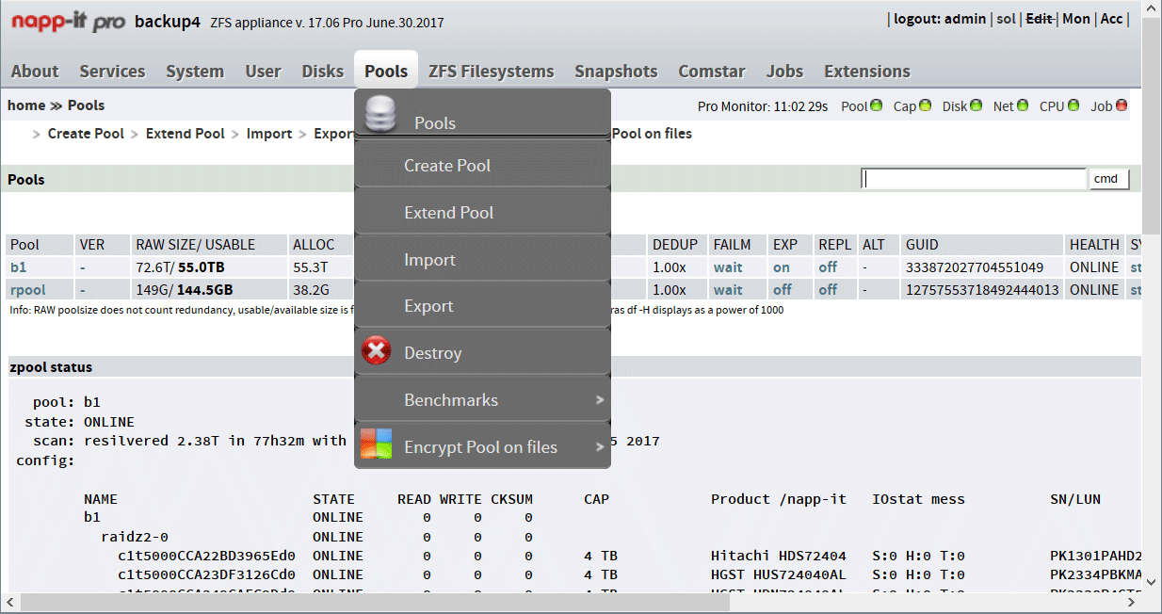
Task: Click the Disk green status light
Action: 976,106
